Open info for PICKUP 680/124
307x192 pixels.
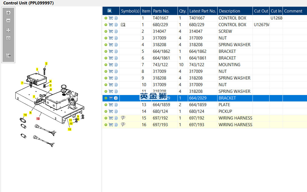pyautogui.click(x=116, y=111)
